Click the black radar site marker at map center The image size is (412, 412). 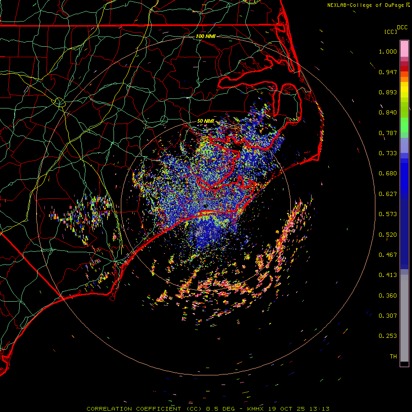point(206,207)
